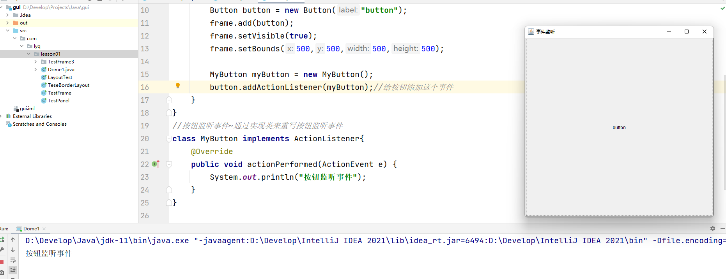
Task: Click 'MyButton' class name on line 20
Action: [x=219, y=139]
